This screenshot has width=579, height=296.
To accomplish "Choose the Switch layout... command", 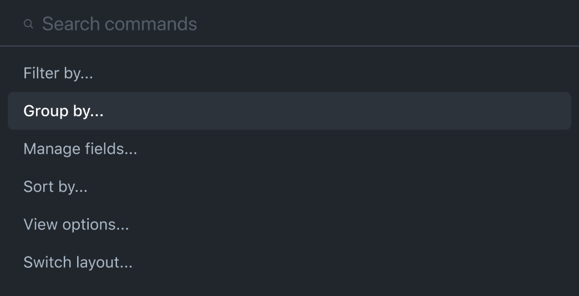I will pos(78,262).
